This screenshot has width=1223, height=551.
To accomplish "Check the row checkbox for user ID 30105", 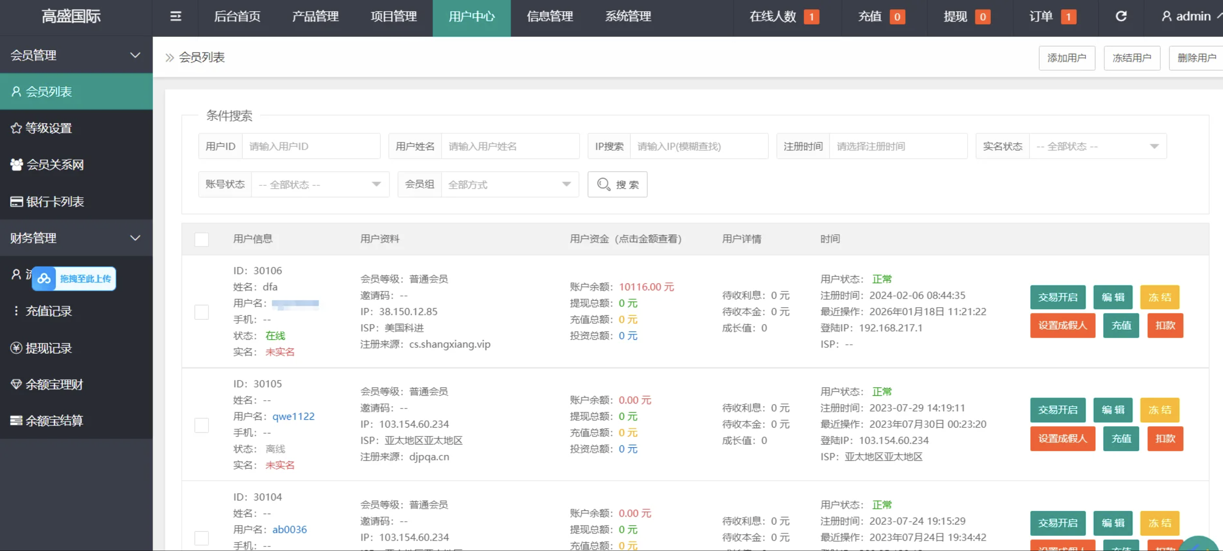I will pos(202,425).
